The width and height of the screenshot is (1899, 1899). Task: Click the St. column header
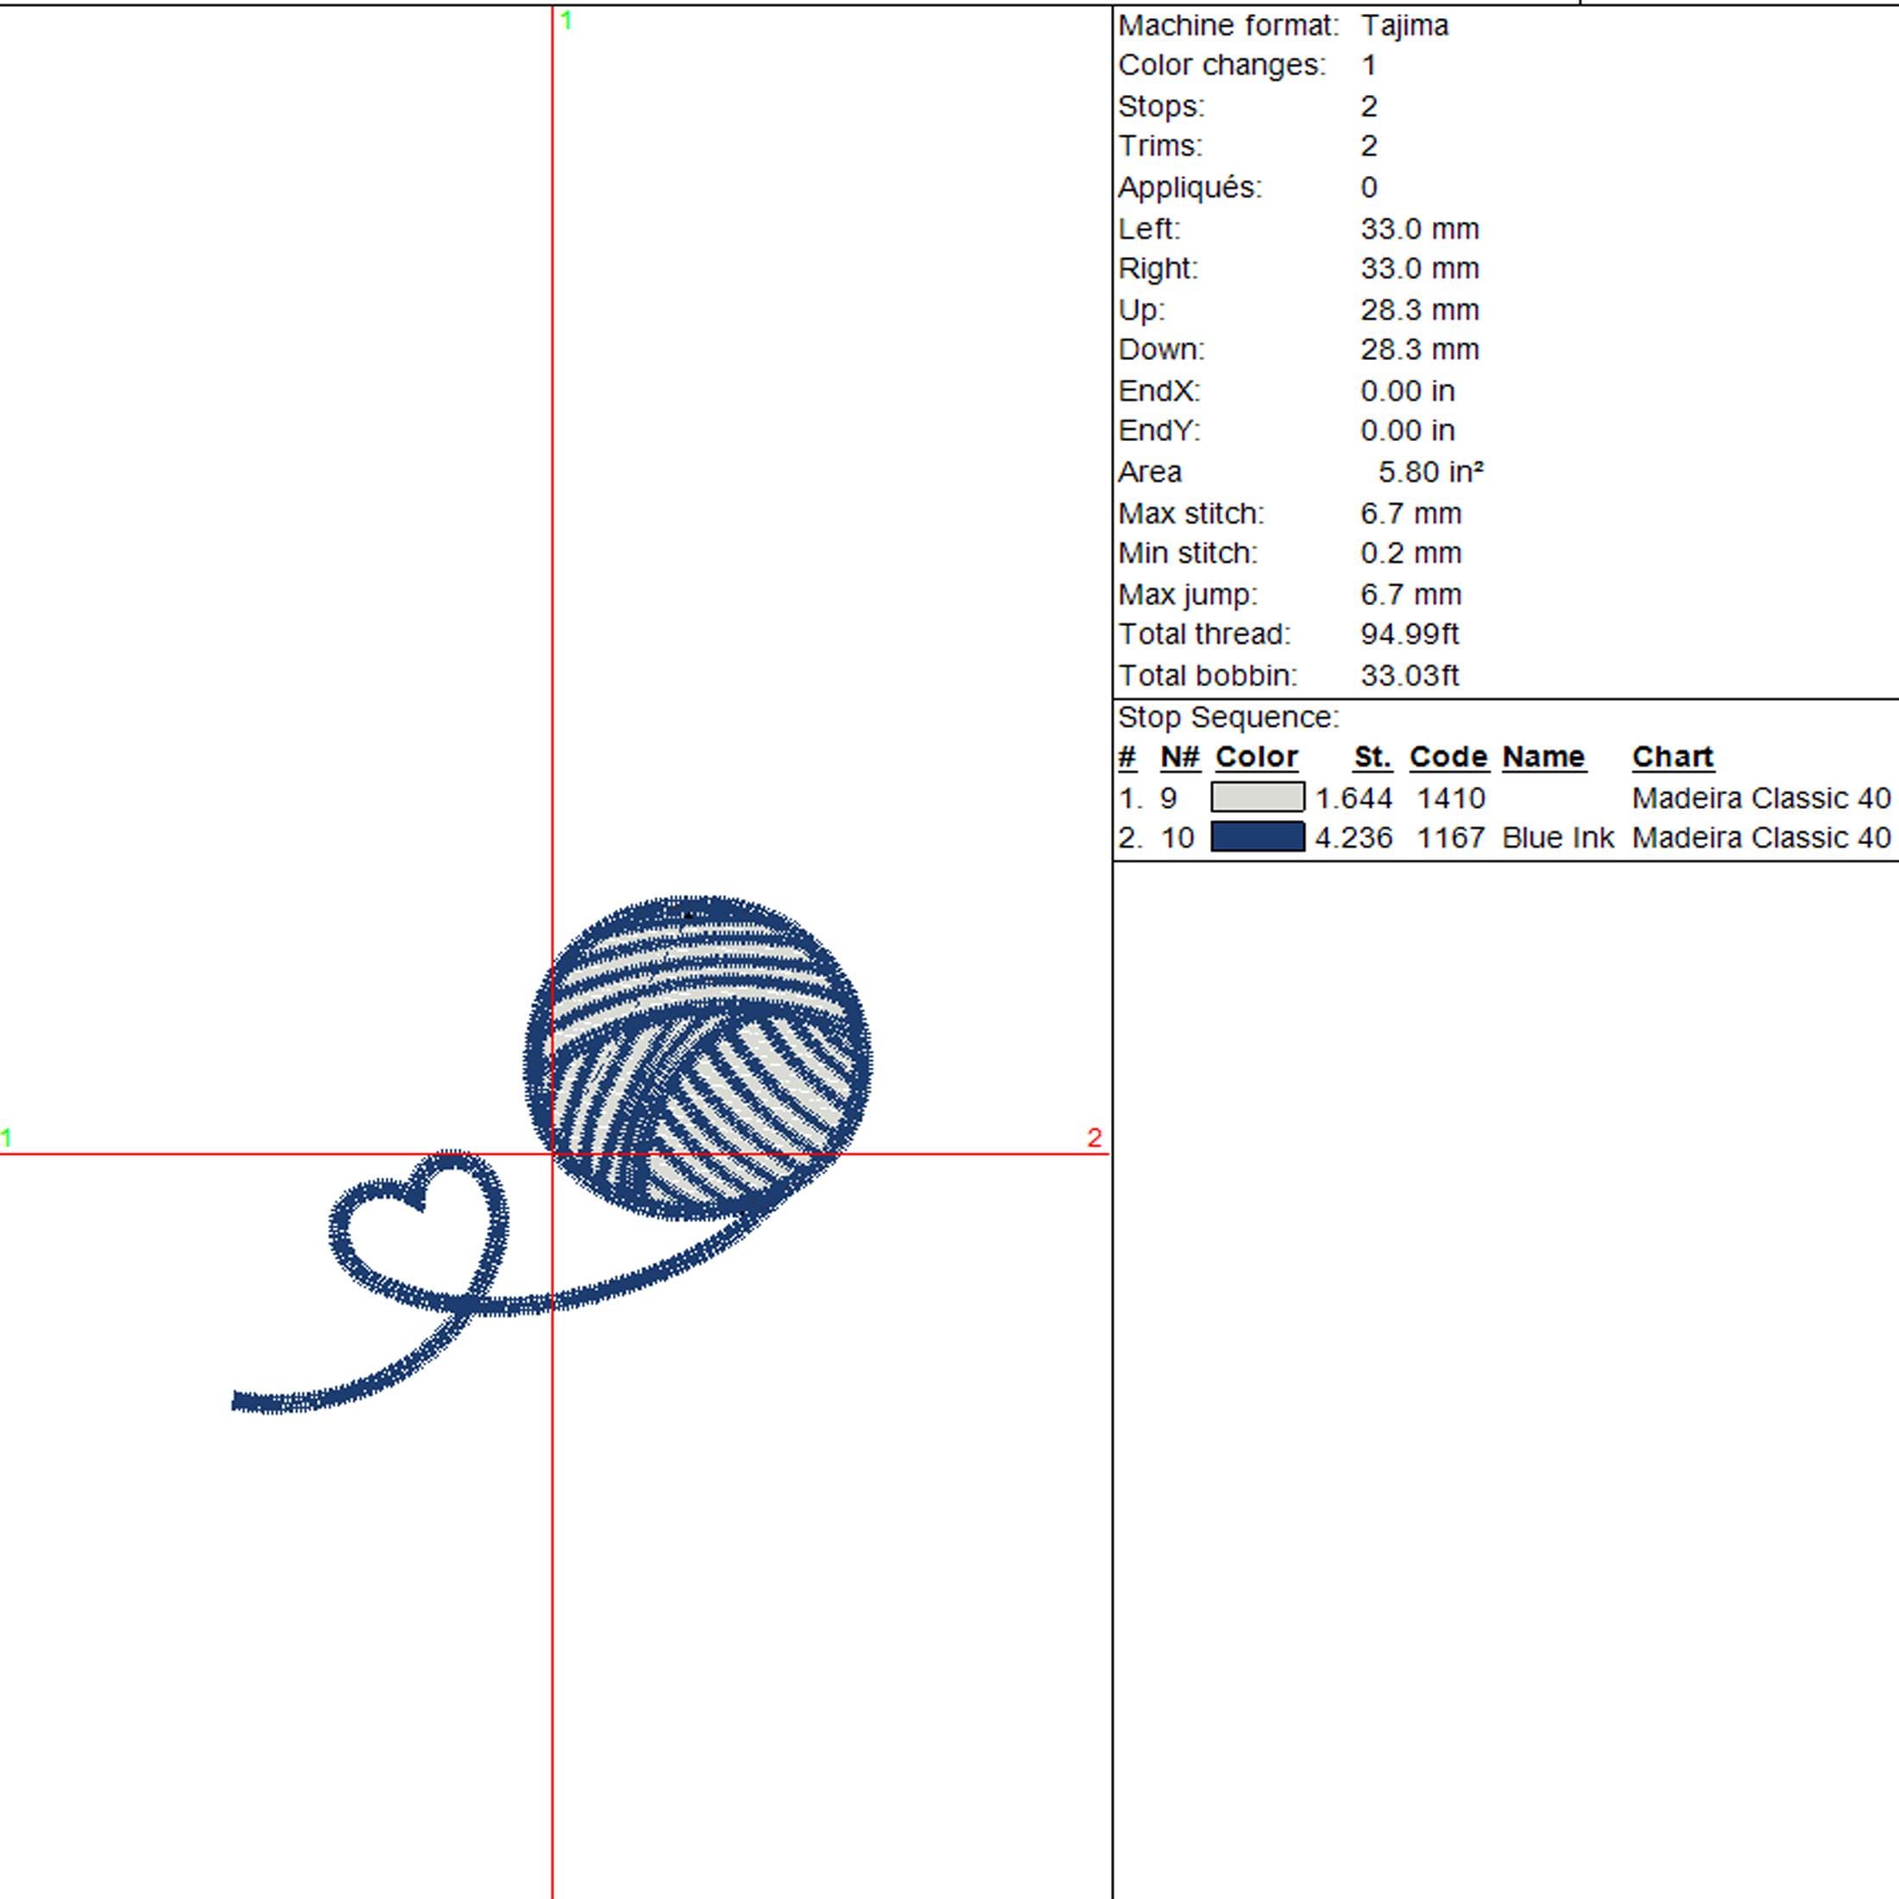point(1372,757)
